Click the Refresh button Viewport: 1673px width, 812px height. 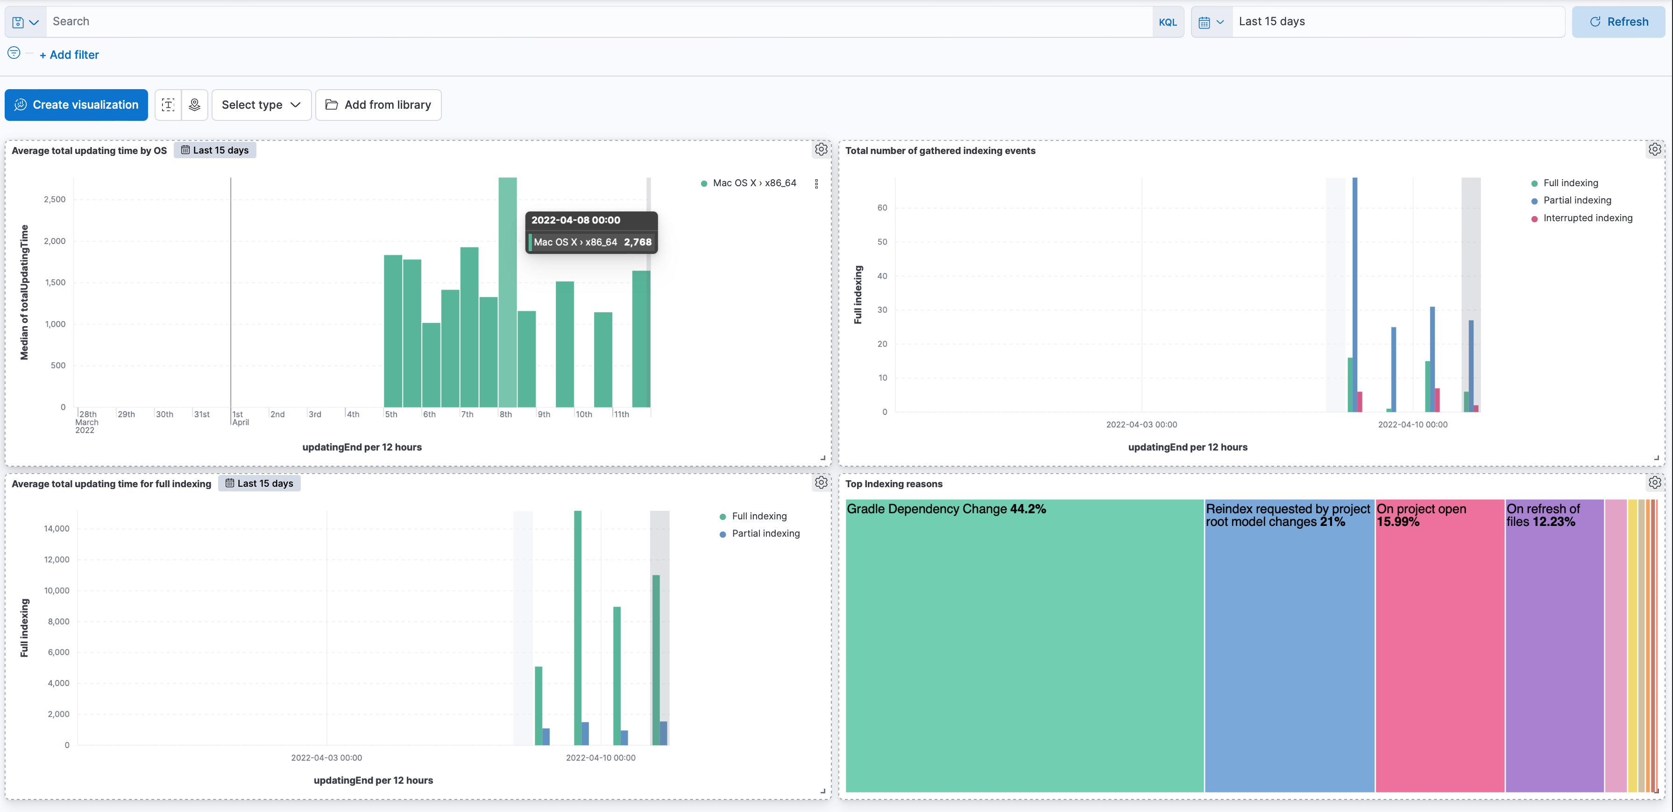(1618, 22)
